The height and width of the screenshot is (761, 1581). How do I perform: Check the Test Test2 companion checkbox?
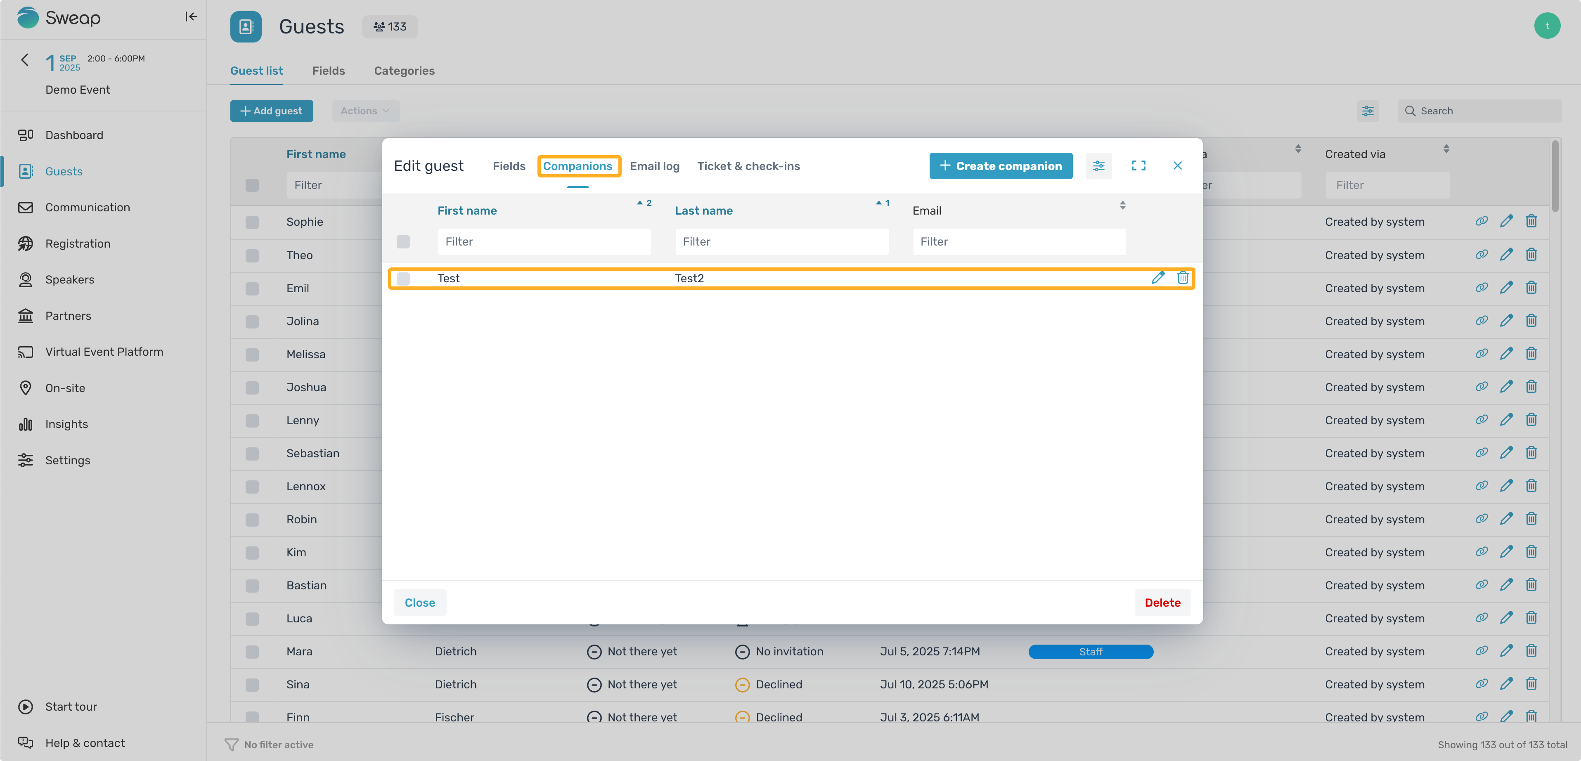click(403, 279)
